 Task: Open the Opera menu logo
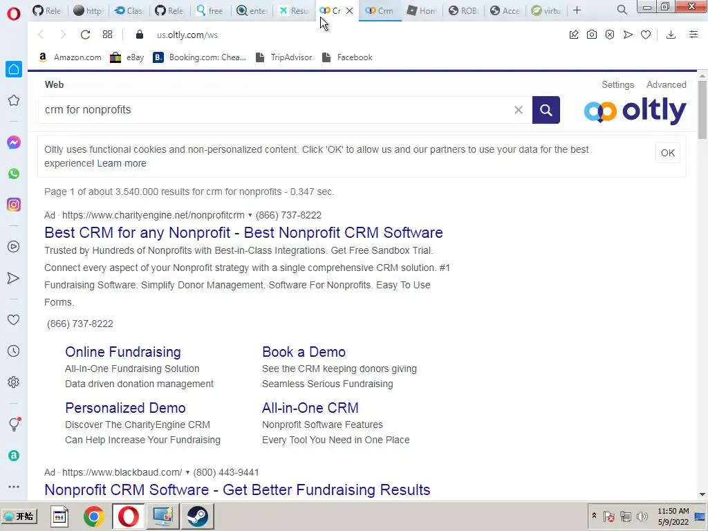(x=14, y=14)
